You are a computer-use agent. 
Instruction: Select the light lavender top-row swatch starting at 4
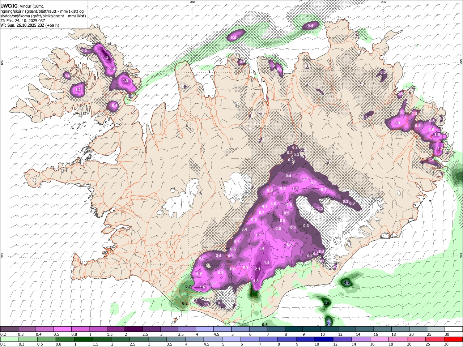(x=205, y=329)
